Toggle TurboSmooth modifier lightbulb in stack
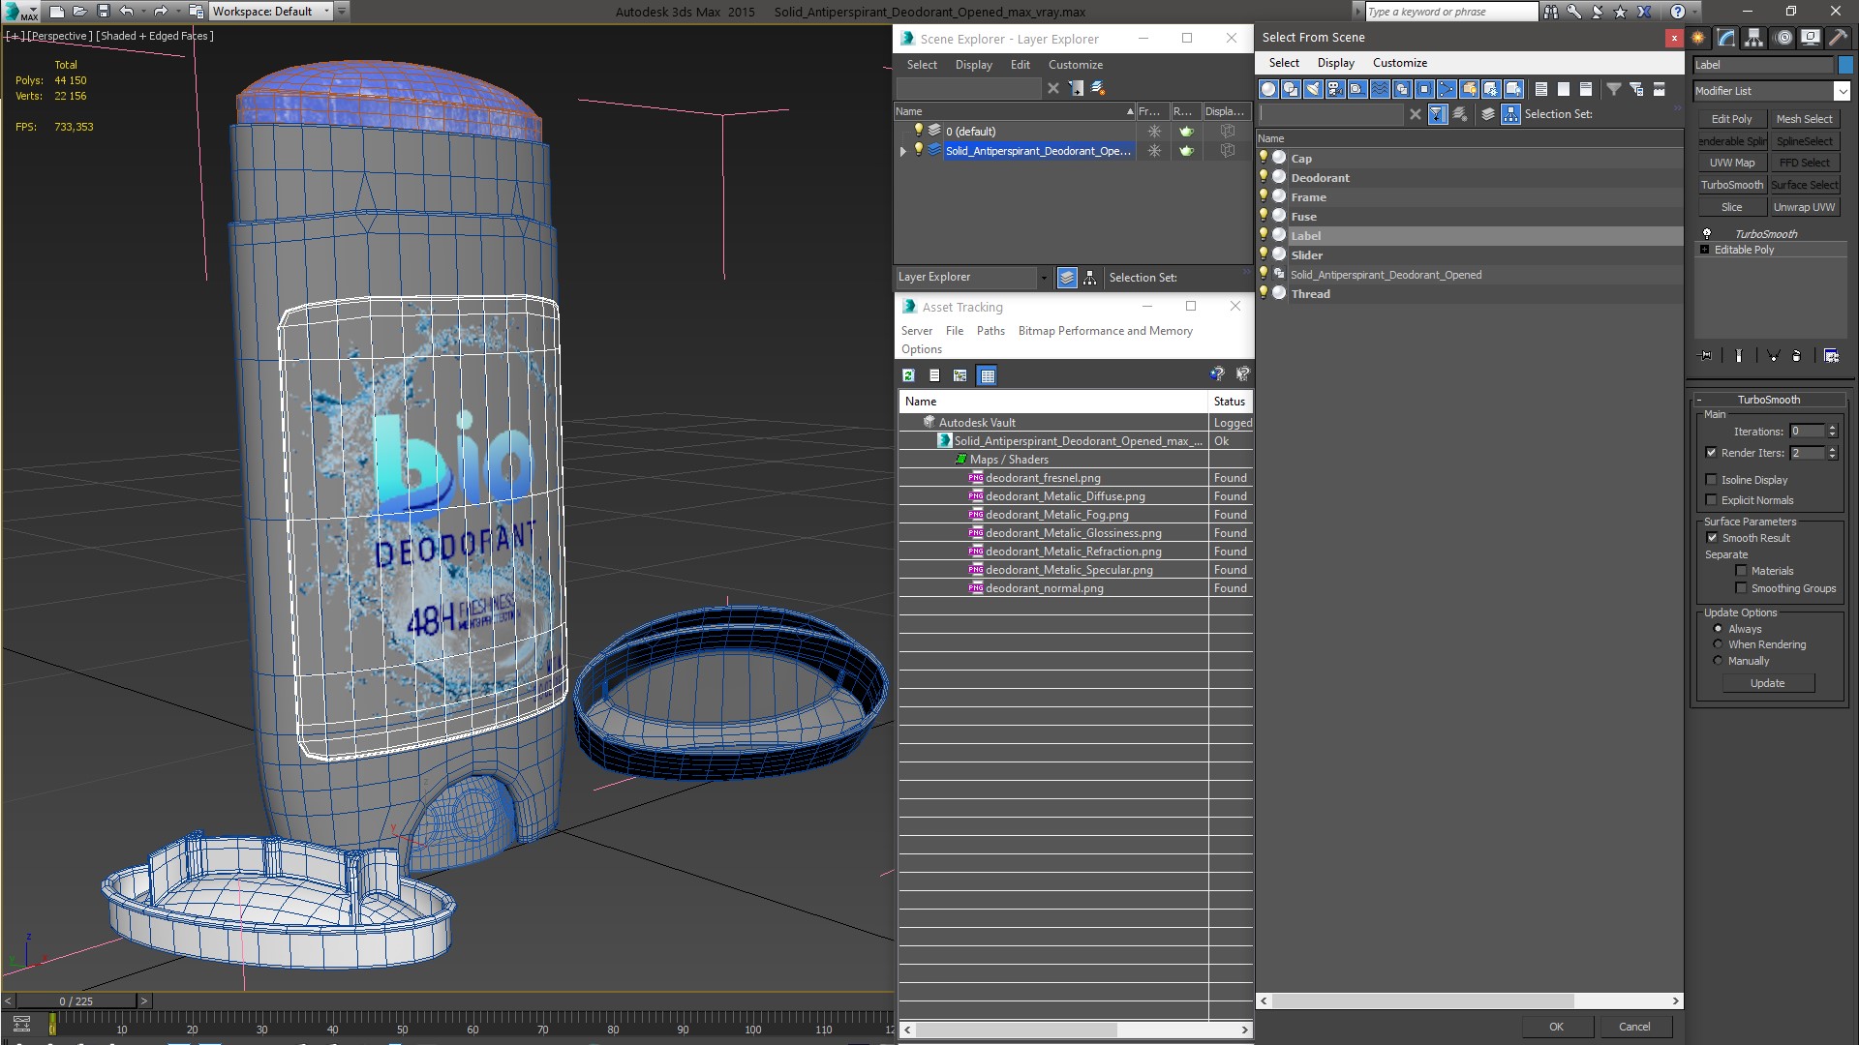Image resolution: width=1859 pixels, height=1045 pixels. click(1707, 234)
